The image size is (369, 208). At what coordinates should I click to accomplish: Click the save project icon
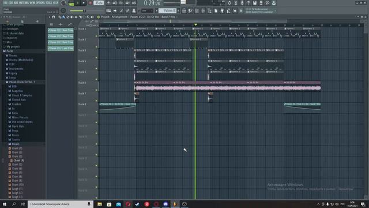pos(255,3)
